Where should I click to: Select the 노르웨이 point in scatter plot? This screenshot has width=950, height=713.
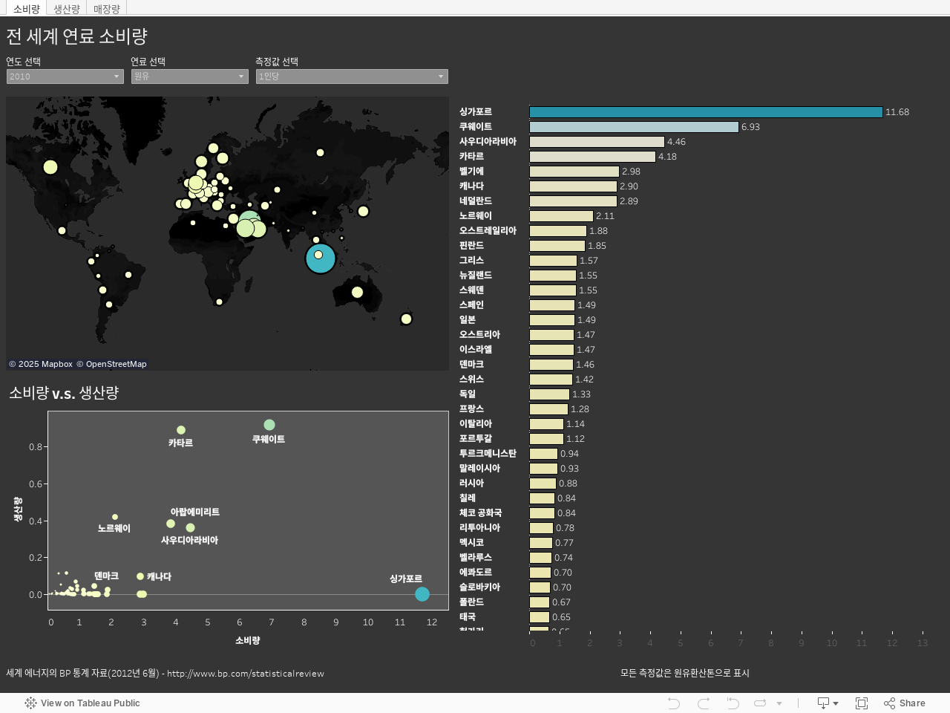point(115,517)
